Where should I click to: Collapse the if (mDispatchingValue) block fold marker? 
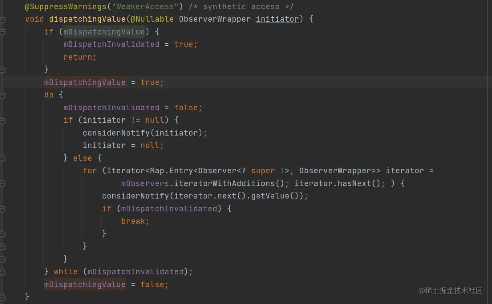pyautogui.click(x=2, y=32)
